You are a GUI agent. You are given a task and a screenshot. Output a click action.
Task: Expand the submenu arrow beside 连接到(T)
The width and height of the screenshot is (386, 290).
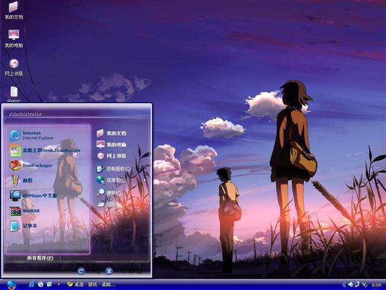(x=145, y=180)
